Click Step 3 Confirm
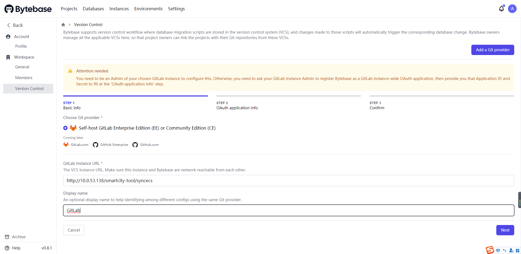 442,103
